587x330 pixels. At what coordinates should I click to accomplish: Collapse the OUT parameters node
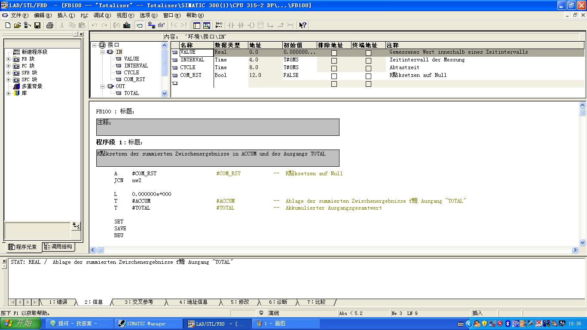click(x=103, y=86)
